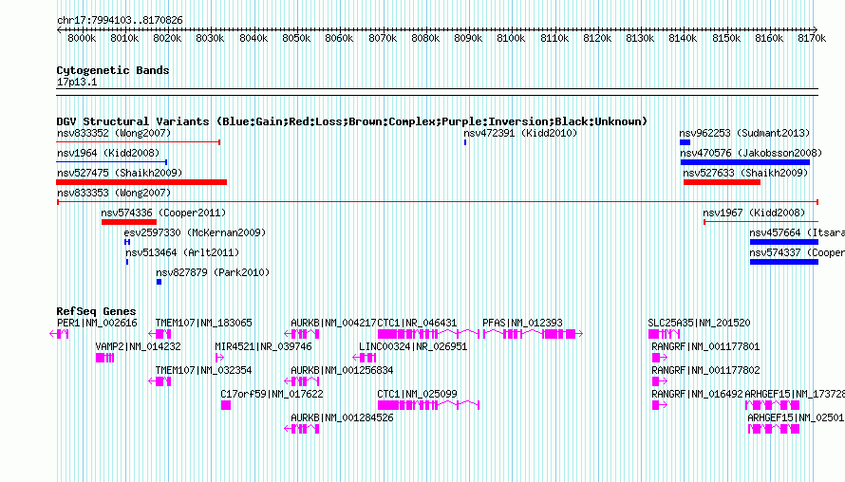Click AURKB|NM_001284526 gene glyph
Screen dimensions: 845x482
(x=302, y=429)
